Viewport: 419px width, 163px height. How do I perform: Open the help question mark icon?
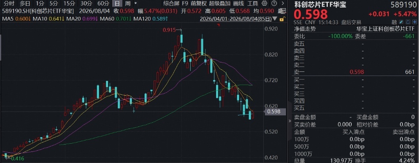pyautogui.click(x=274, y=3)
